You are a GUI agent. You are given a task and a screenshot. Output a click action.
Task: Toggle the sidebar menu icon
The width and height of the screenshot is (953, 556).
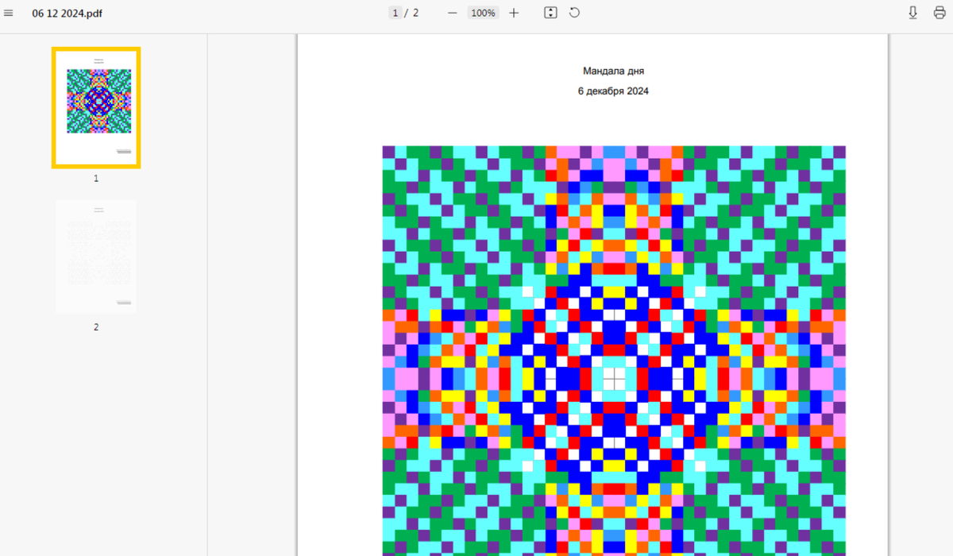(9, 13)
